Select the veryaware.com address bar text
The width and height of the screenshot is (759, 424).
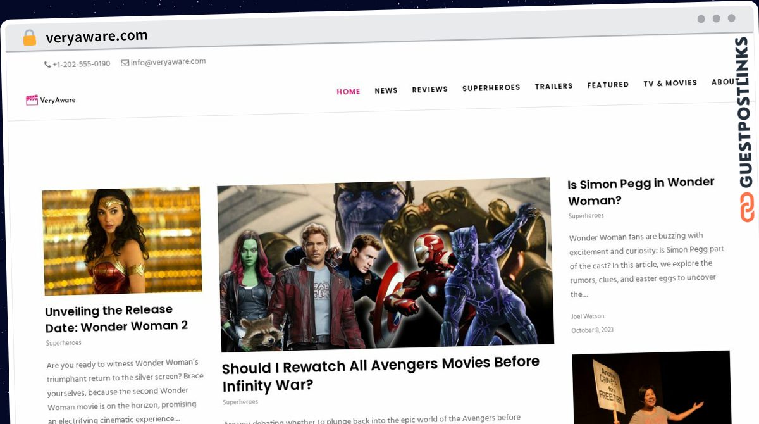97,37
